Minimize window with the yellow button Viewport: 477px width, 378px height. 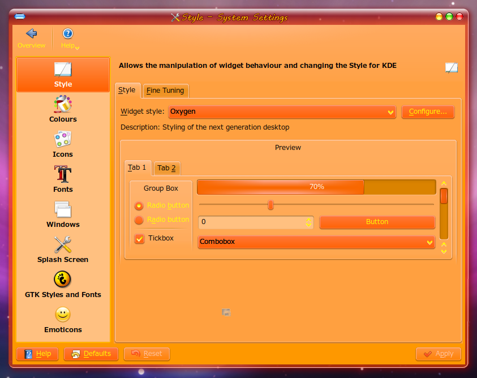click(439, 16)
